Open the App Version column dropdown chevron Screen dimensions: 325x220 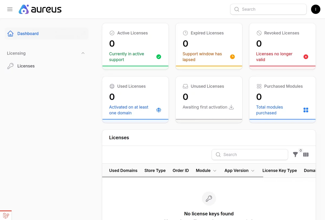pos(253,171)
